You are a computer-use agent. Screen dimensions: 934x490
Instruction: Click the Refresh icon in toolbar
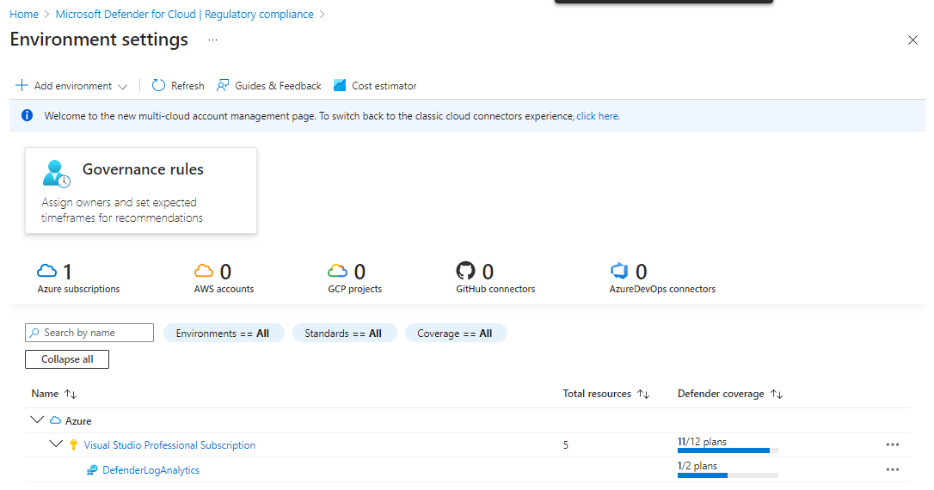158,86
